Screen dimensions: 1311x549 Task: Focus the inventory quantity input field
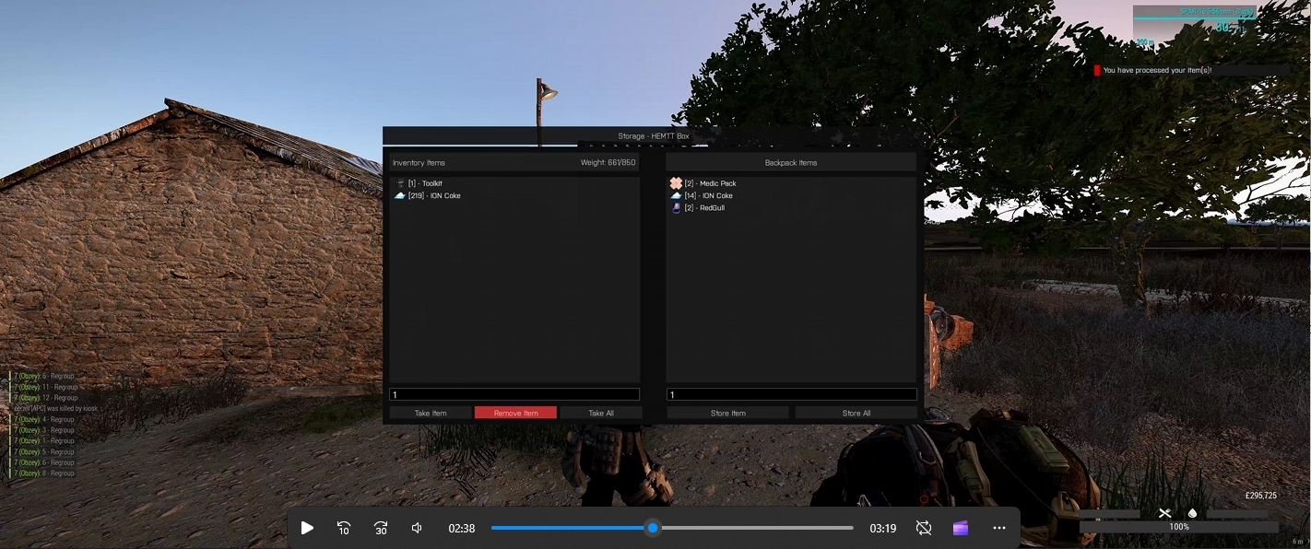click(514, 394)
